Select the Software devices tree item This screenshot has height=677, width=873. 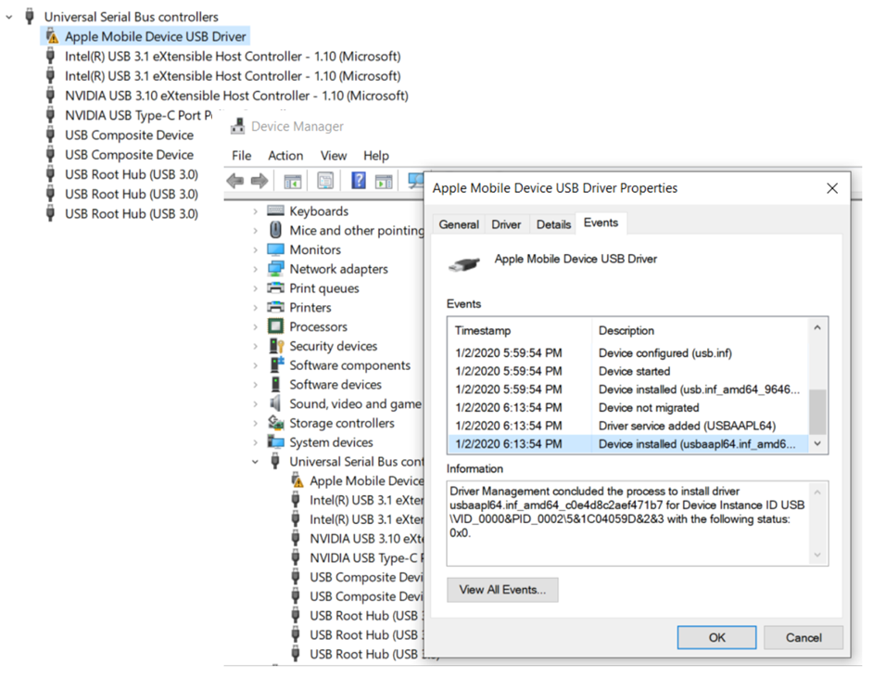(x=335, y=385)
